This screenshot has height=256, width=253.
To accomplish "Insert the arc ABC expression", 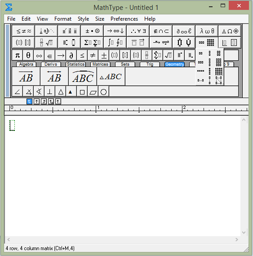I will pos(83,76).
